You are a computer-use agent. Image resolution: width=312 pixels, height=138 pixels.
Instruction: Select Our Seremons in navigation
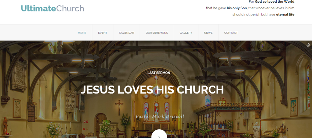pyautogui.click(x=157, y=33)
